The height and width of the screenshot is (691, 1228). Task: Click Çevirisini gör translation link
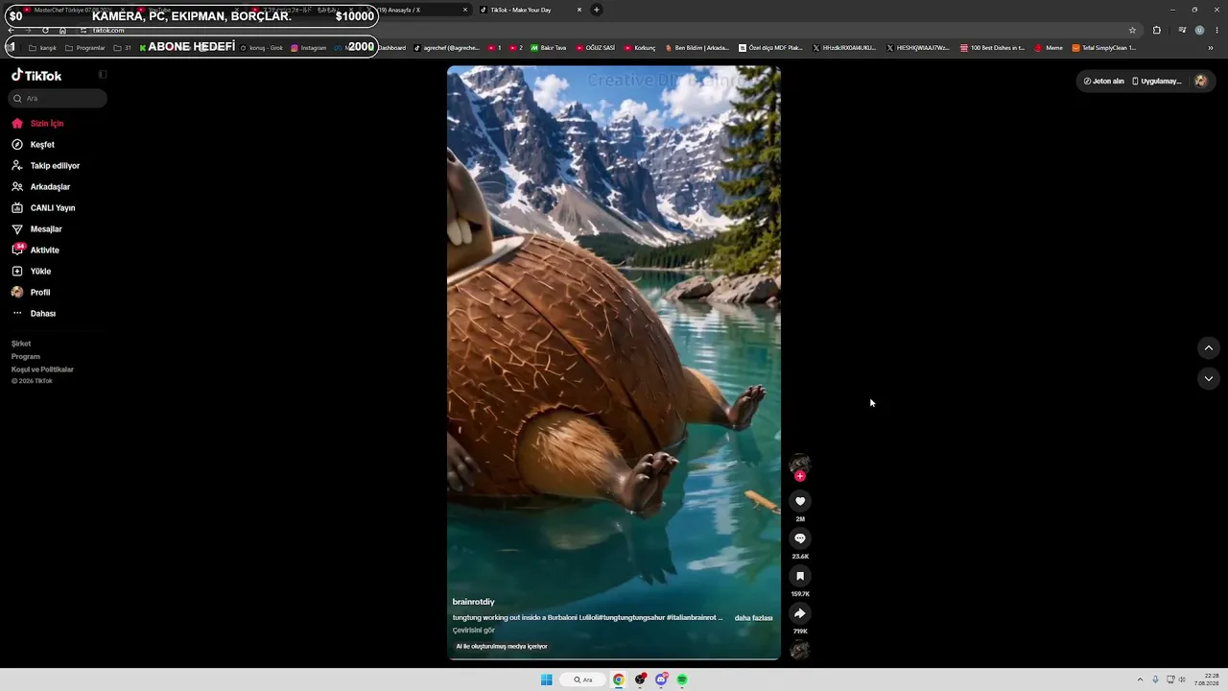click(x=474, y=631)
